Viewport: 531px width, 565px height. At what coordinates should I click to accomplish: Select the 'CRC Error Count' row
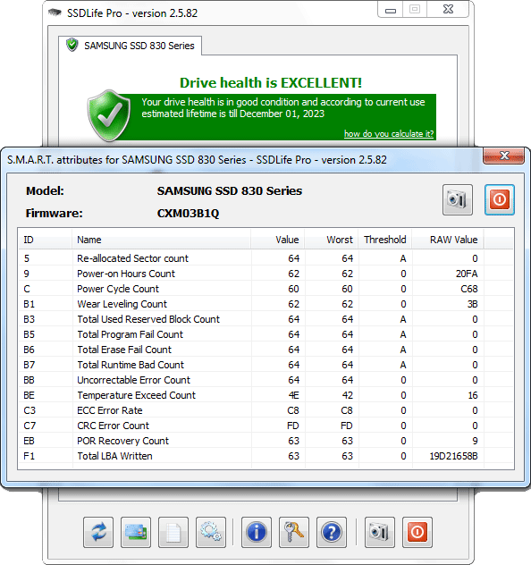[265, 426]
